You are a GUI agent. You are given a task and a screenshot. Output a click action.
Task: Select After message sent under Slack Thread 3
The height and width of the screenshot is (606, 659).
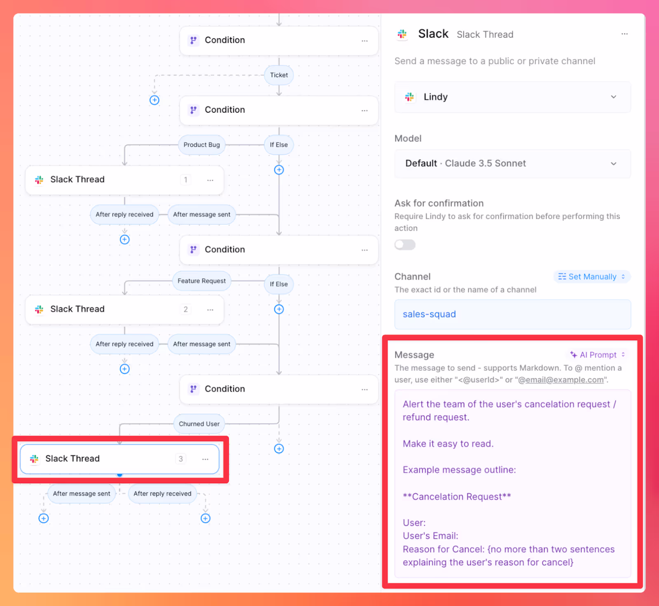(82, 494)
